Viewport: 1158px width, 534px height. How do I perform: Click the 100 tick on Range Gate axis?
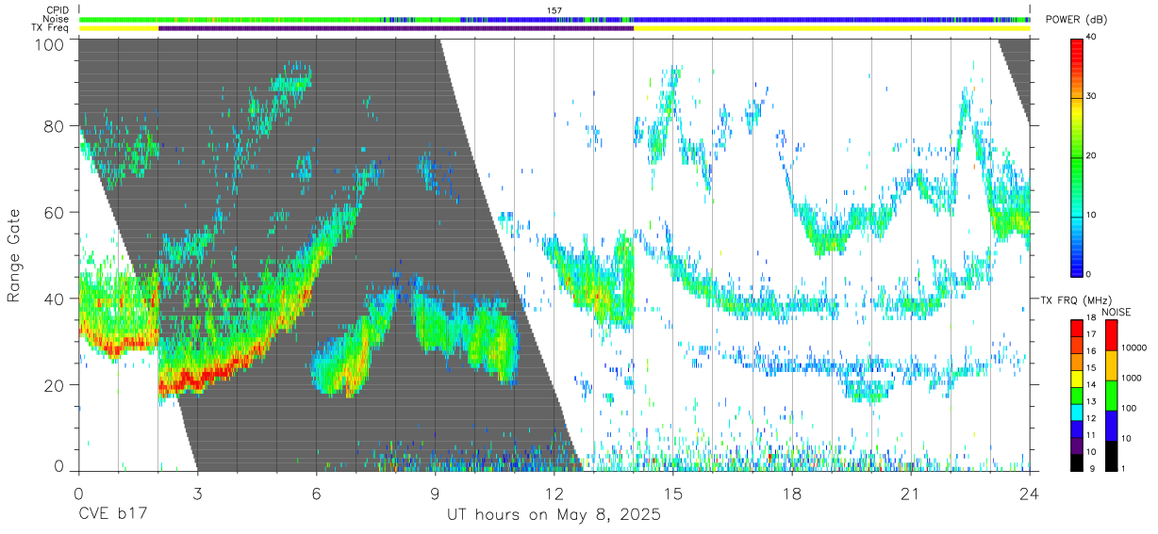coord(50,43)
